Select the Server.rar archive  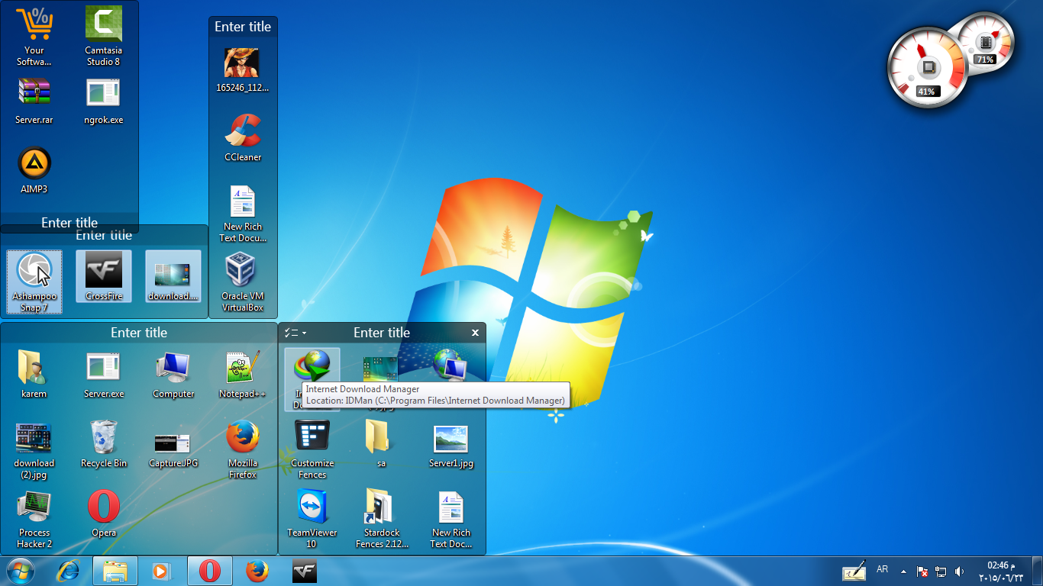tap(34, 101)
